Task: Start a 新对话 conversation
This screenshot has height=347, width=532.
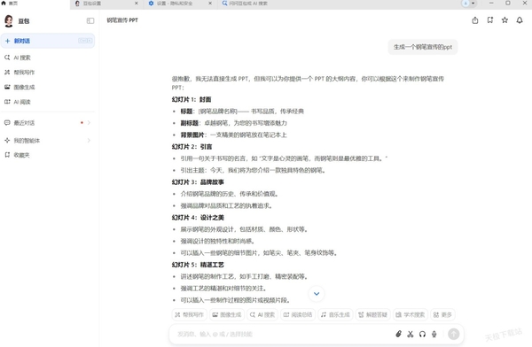Action: coord(48,41)
